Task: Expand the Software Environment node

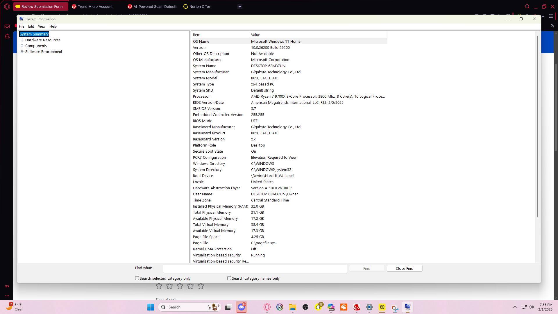Action: [22, 52]
